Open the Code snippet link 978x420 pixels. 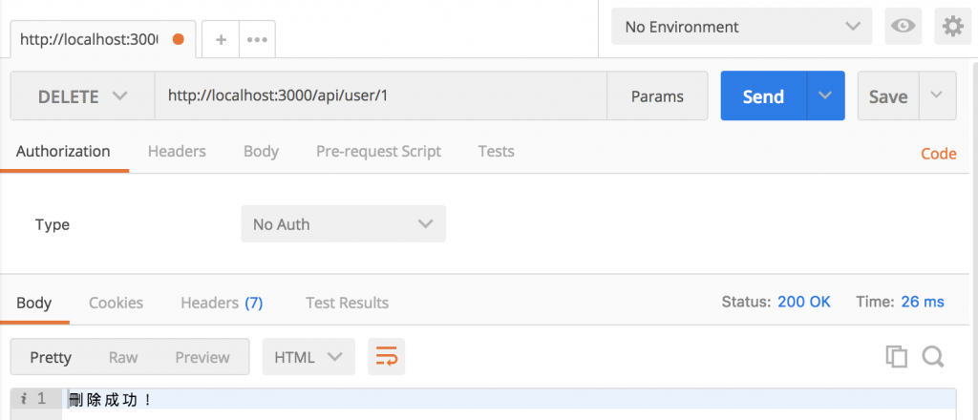point(938,154)
